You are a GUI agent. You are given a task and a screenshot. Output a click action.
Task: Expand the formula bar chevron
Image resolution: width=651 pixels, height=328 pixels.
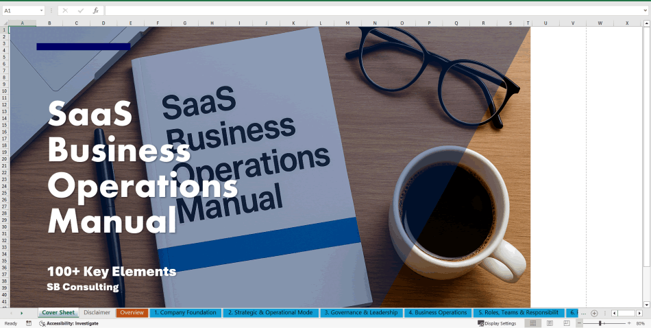646,10
